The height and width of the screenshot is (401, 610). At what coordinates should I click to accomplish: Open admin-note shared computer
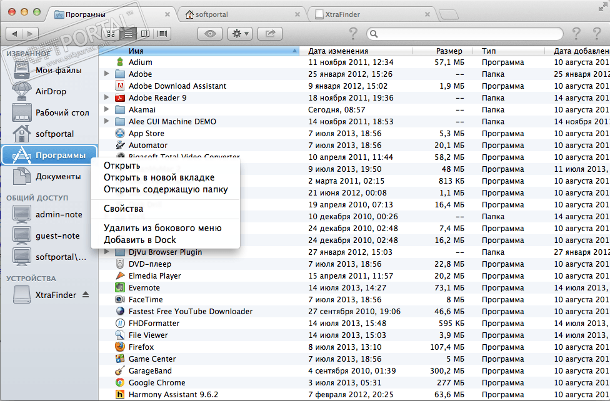[49, 214]
